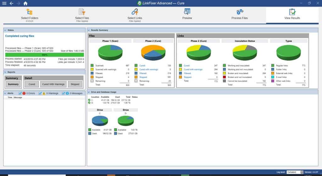Click the Available column header in drive table
The image size is (322, 176).
105,97
